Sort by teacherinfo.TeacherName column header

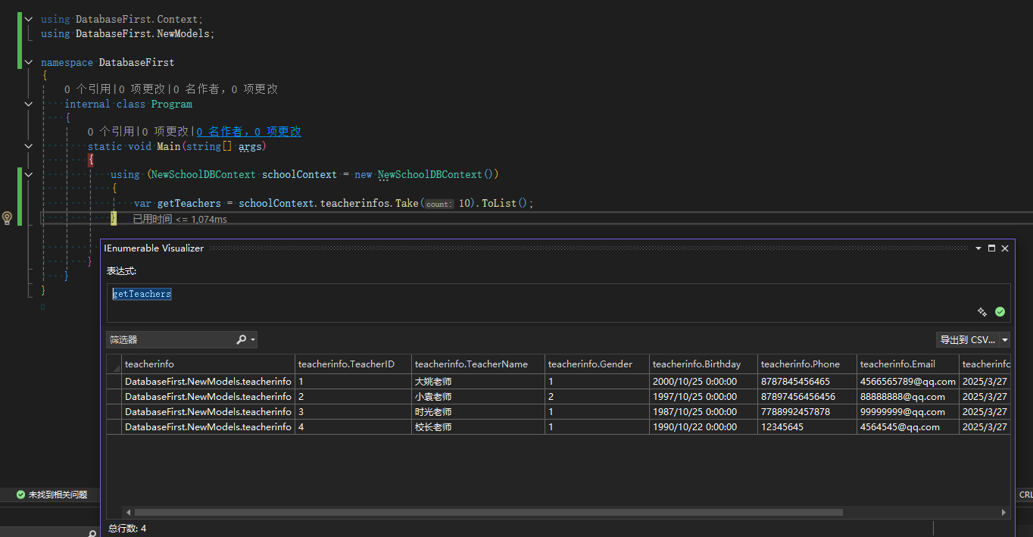click(x=471, y=364)
